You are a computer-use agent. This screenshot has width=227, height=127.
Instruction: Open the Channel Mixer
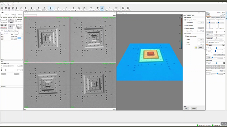pos(117,9)
